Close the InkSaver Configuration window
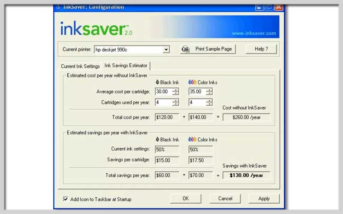 tap(279, 7)
